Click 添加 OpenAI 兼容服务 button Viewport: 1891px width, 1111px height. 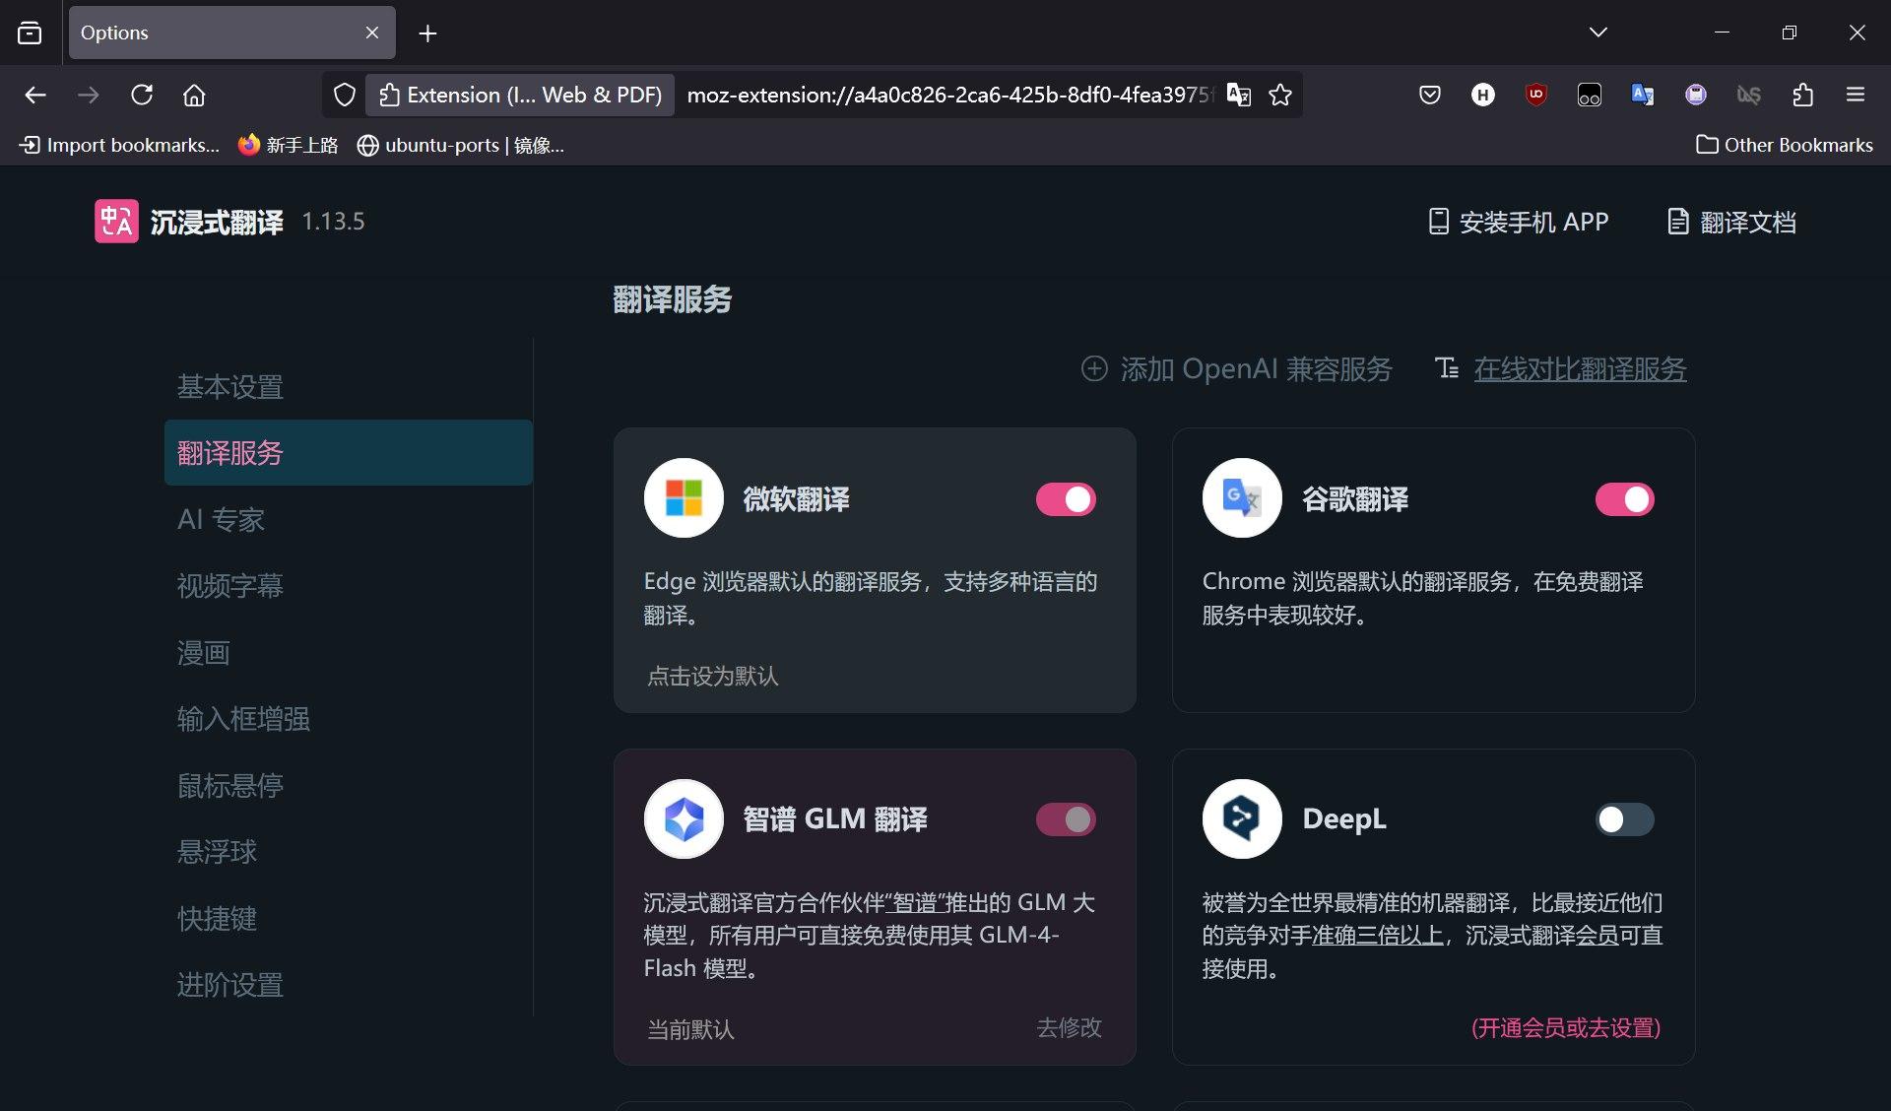point(1237,369)
